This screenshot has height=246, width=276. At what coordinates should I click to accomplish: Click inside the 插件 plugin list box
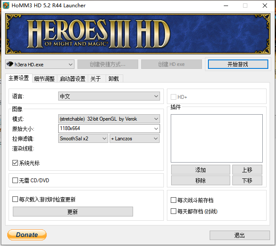[217, 139]
